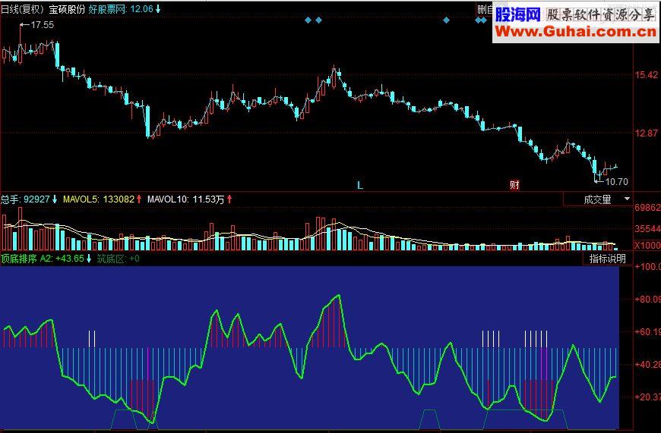Click the first blue diamond info marker
The width and height of the screenshot is (661, 433).
308,20
